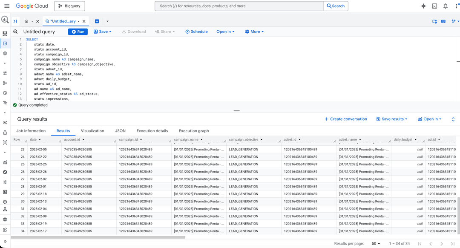The width and height of the screenshot is (460, 248).
Task: Run the current query
Action: 78,32
